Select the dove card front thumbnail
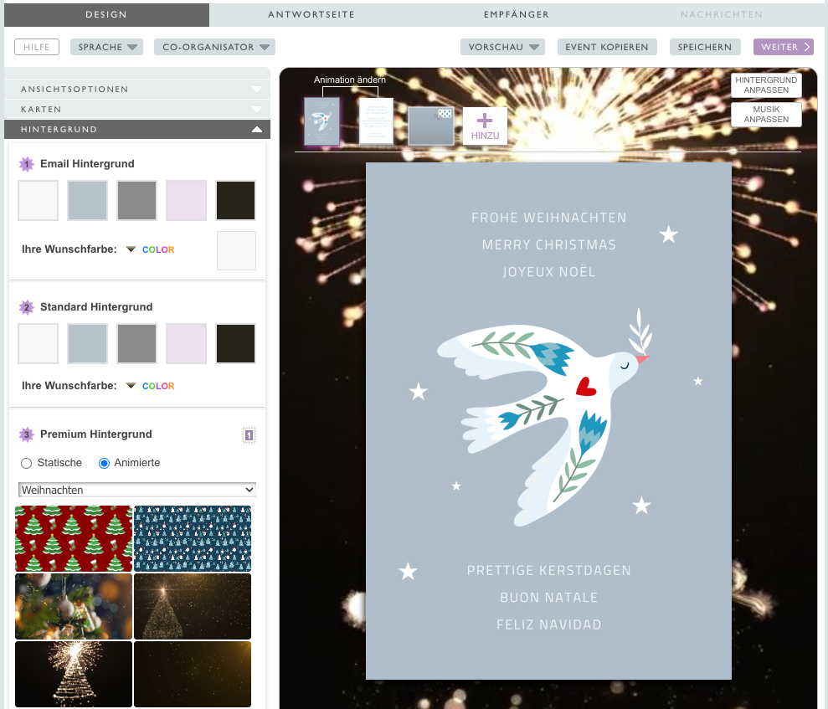This screenshot has width=828, height=709. pyautogui.click(x=322, y=121)
